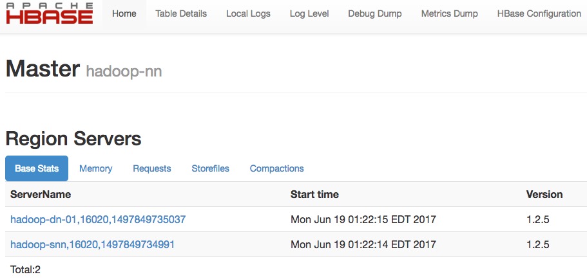Switch to the Memory tab
The image size is (587, 279).
point(96,168)
